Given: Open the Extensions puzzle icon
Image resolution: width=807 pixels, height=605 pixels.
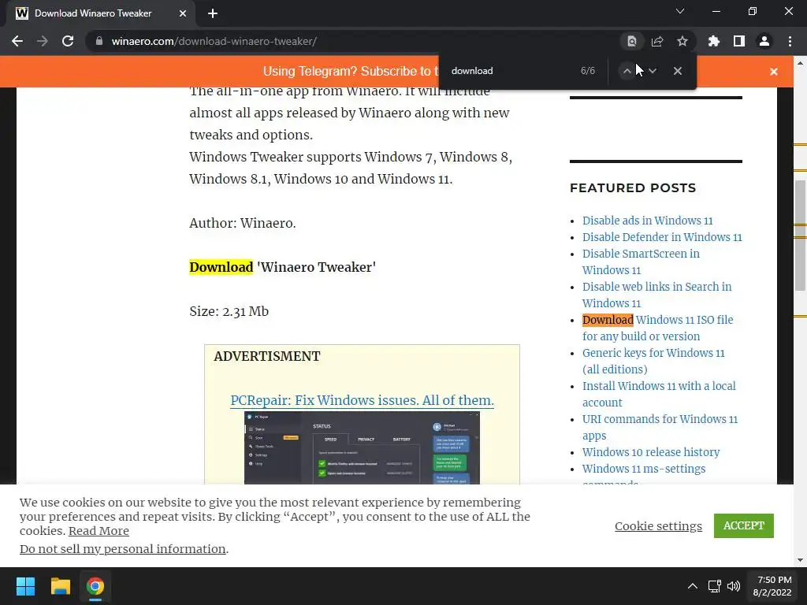Looking at the screenshot, I should [x=714, y=41].
